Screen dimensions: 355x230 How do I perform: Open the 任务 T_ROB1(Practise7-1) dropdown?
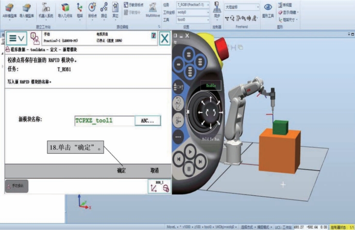[193, 4]
